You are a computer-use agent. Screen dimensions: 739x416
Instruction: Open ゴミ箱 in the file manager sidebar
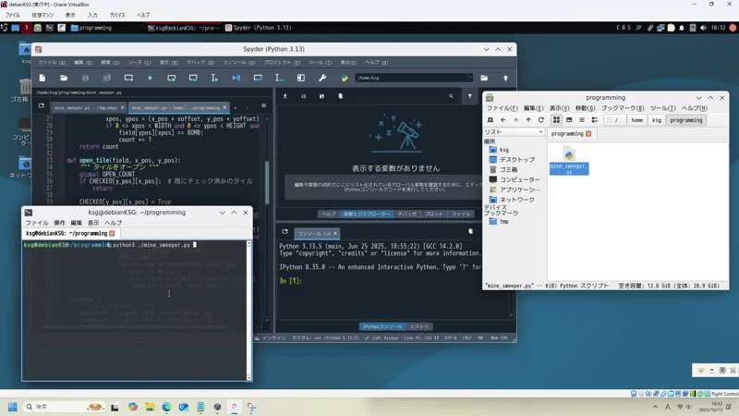[x=508, y=170]
